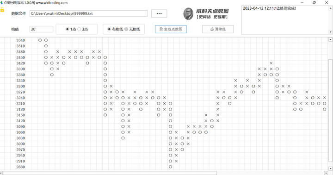
Task: Minimize the application window
Action: pos(302,3)
